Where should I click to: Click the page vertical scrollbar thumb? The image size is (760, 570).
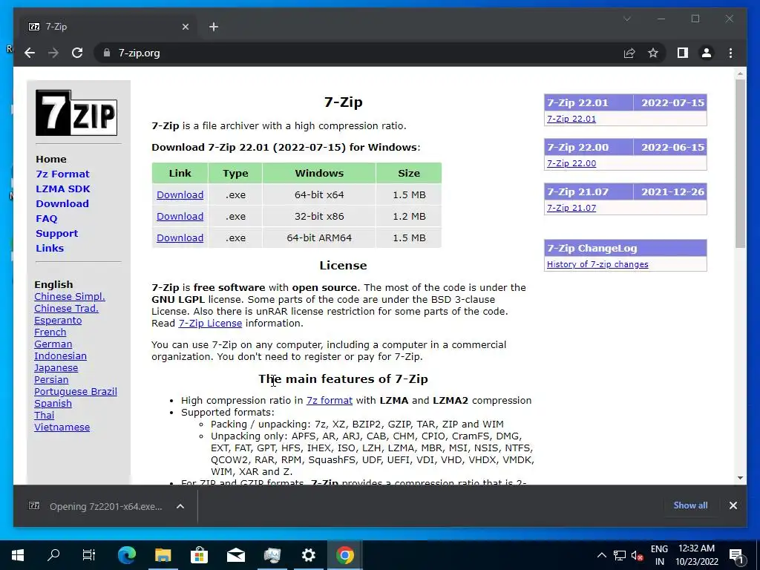pyautogui.click(x=740, y=164)
